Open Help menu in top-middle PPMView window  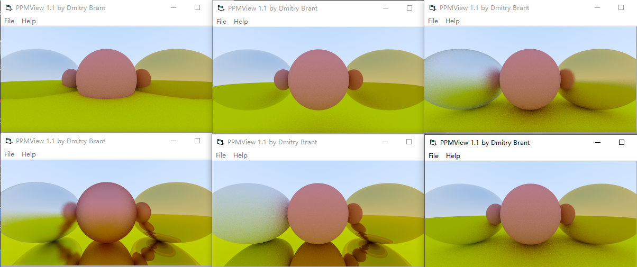[241, 21]
